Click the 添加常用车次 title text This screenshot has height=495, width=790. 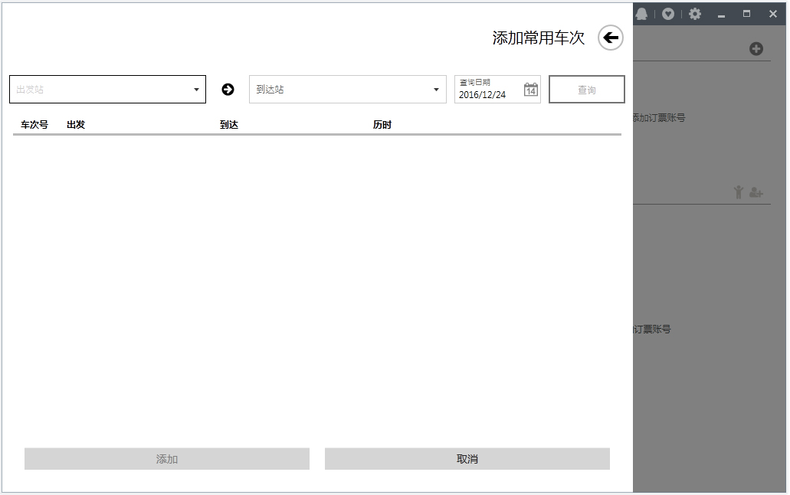coord(539,38)
